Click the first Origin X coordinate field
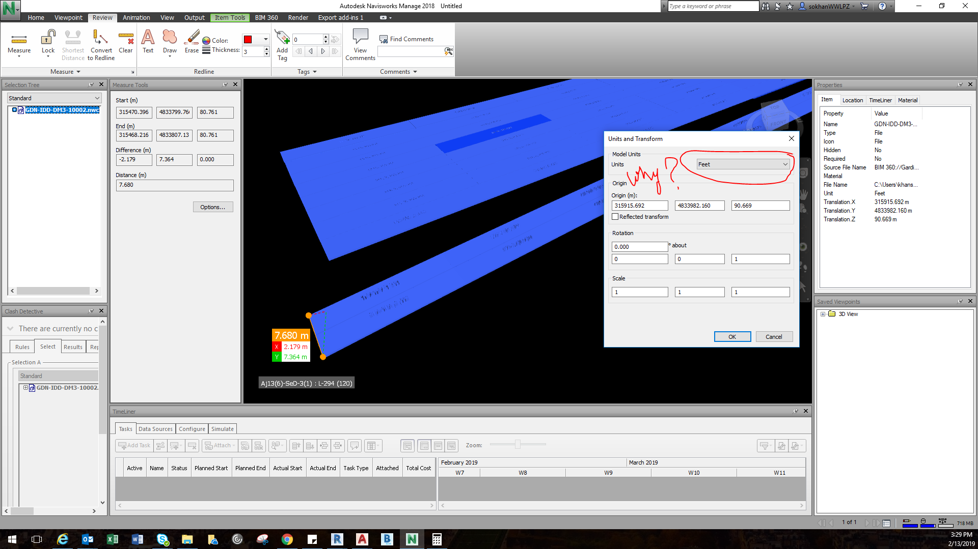The height and width of the screenshot is (549, 978). [x=640, y=206]
